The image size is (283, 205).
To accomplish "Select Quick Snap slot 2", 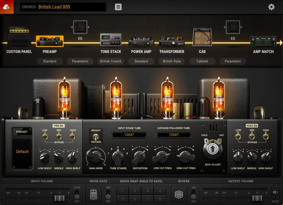I will click(135, 191).
